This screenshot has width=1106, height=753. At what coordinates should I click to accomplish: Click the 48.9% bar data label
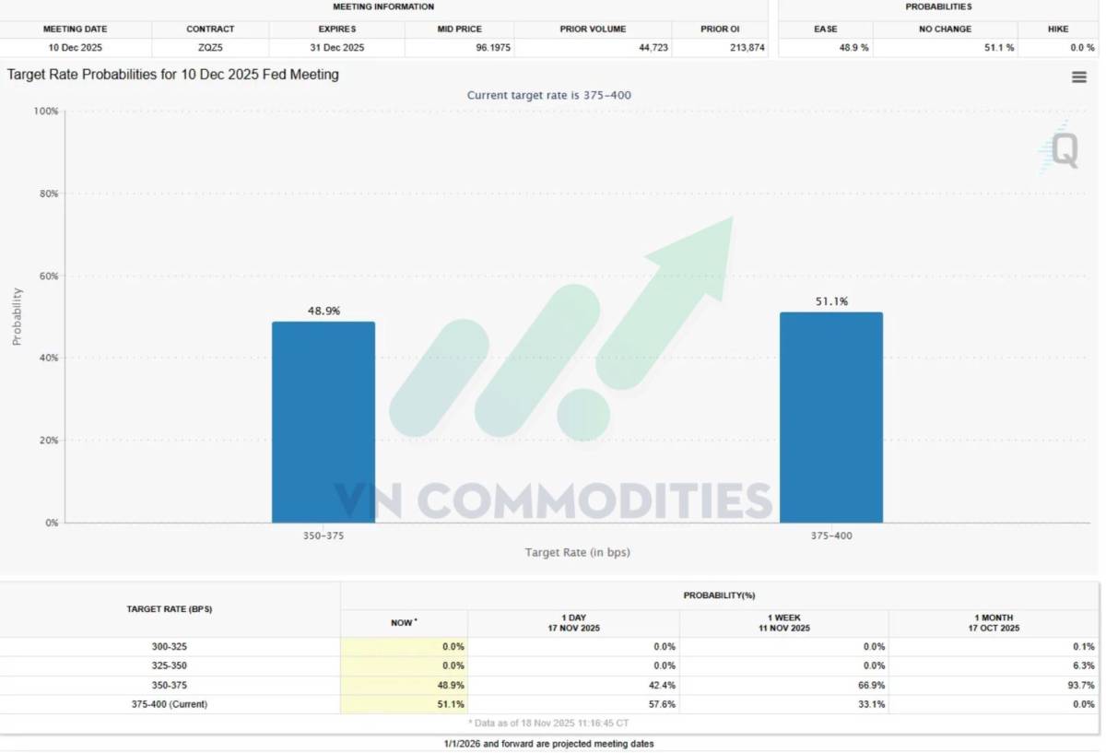click(x=324, y=312)
